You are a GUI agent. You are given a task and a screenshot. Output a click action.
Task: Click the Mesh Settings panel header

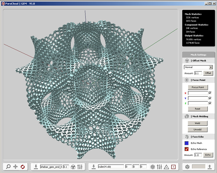[198, 55]
